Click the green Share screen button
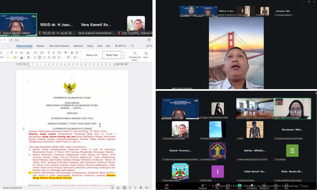The image size is (317, 190). [x=240, y=186]
